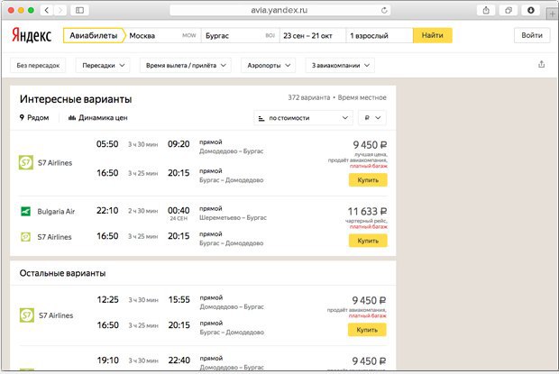Go back with Safari's back arrow

(47, 10)
